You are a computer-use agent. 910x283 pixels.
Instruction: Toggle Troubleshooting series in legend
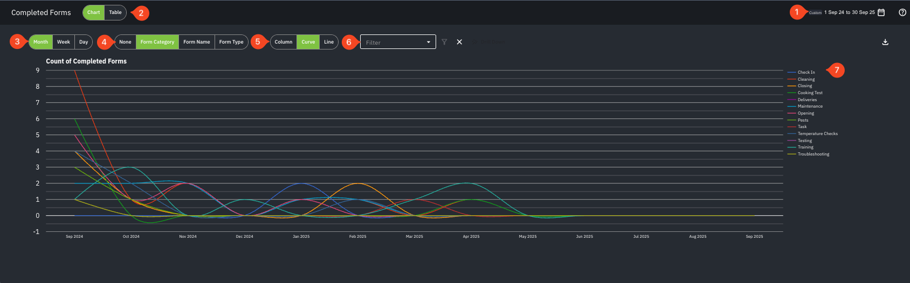click(x=809, y=154)
